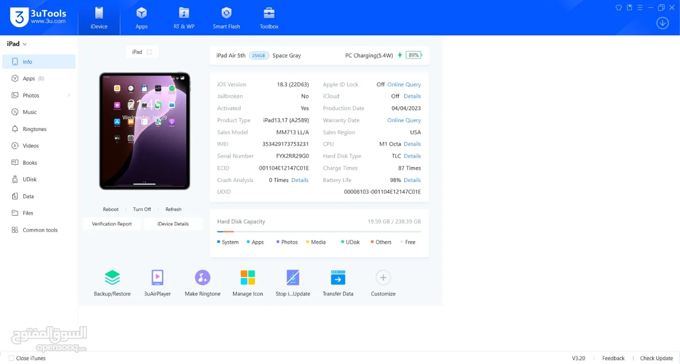680x364 pixels.
Task: Click the 3uTools logo
Action: pos(38,17)
